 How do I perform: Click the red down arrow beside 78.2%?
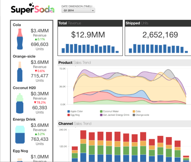tap(35, 102)
